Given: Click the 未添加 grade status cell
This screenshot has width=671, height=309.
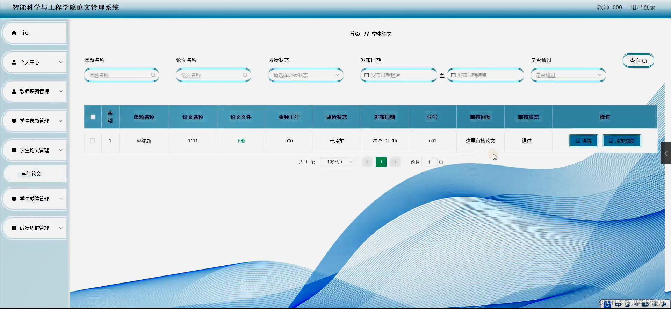Looking at the screenshot, I should pos(337,141).
